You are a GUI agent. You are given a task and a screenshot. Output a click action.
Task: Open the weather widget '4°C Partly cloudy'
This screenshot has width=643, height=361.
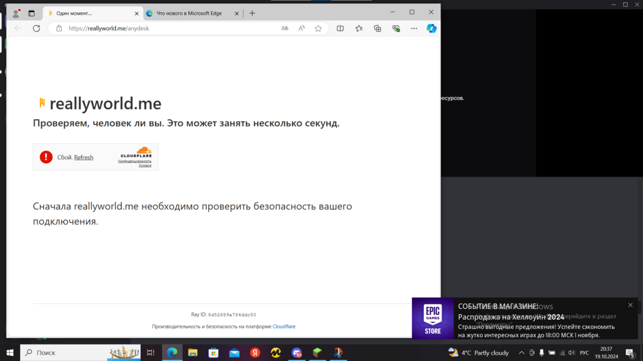(478, 353)
